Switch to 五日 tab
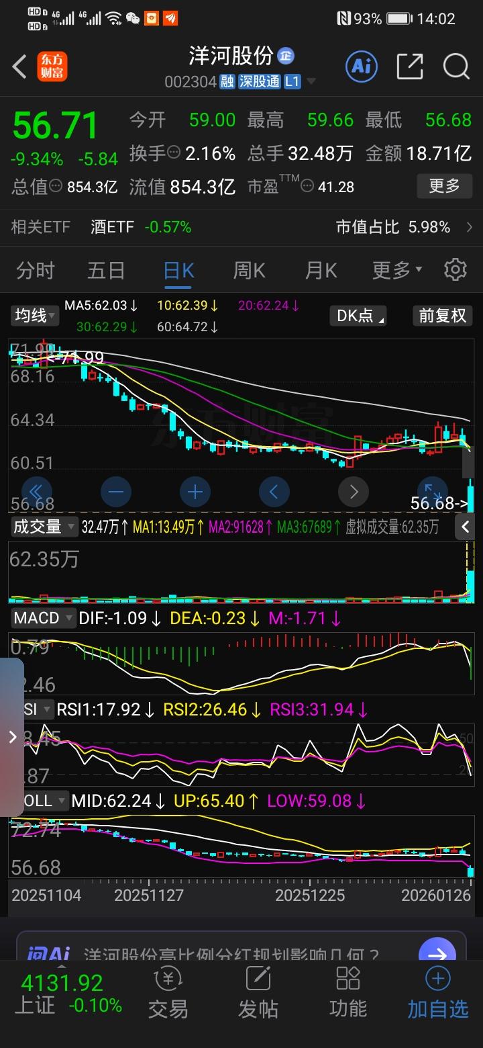Image resolution: width=483 pixels, height=1048 pixels. pos(106,270)
